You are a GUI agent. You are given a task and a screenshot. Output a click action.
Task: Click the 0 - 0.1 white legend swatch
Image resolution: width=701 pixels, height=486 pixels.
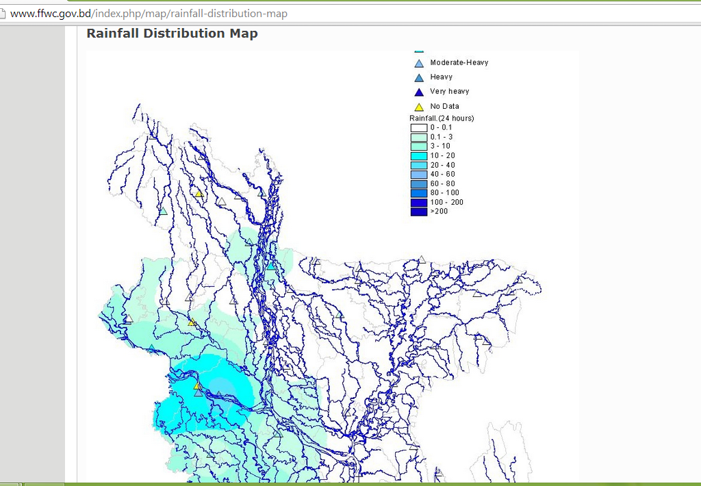point(418,128)
